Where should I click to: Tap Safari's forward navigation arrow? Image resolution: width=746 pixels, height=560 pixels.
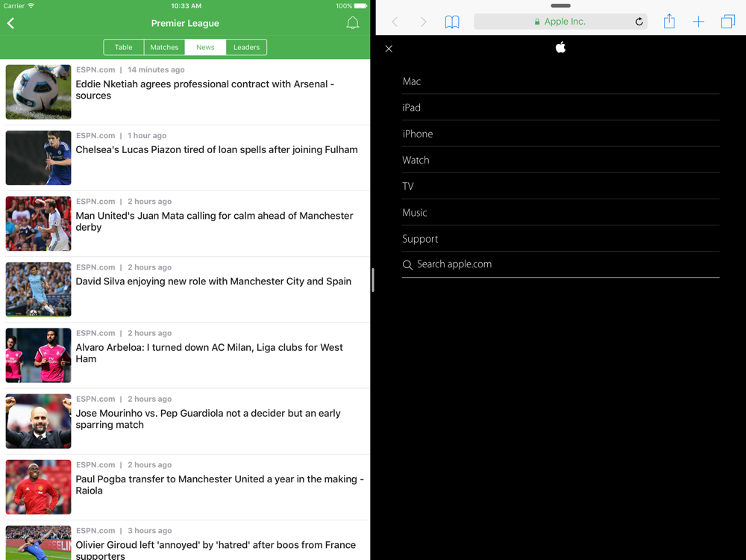[423, 22]
